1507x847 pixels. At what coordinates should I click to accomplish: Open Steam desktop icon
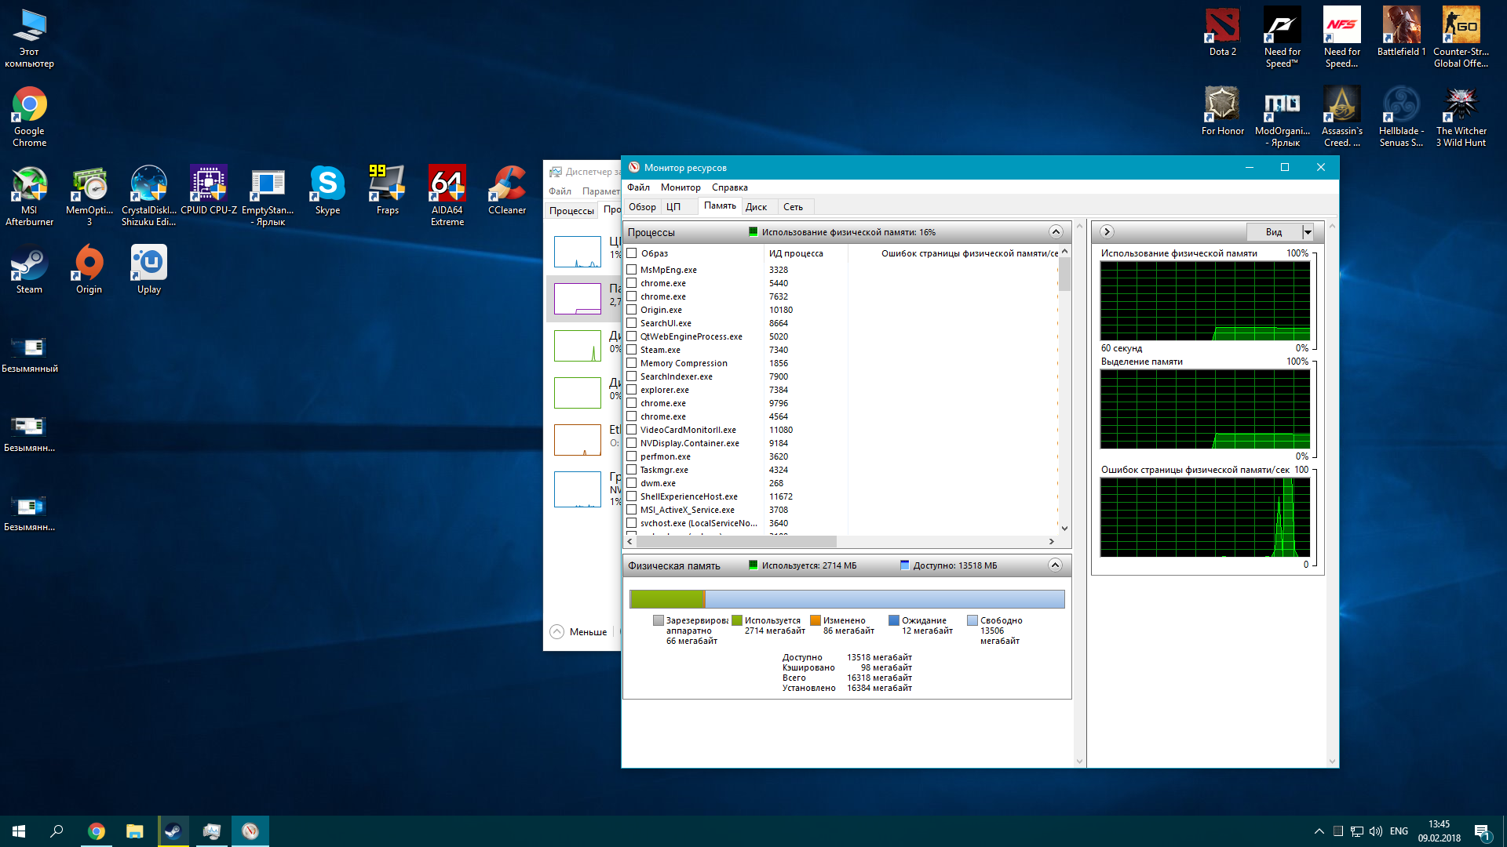pyautogui.click(x=29, y=270)
